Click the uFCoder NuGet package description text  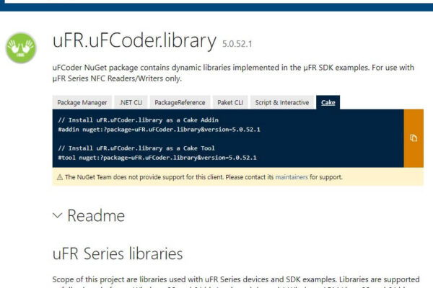point(233,73)
